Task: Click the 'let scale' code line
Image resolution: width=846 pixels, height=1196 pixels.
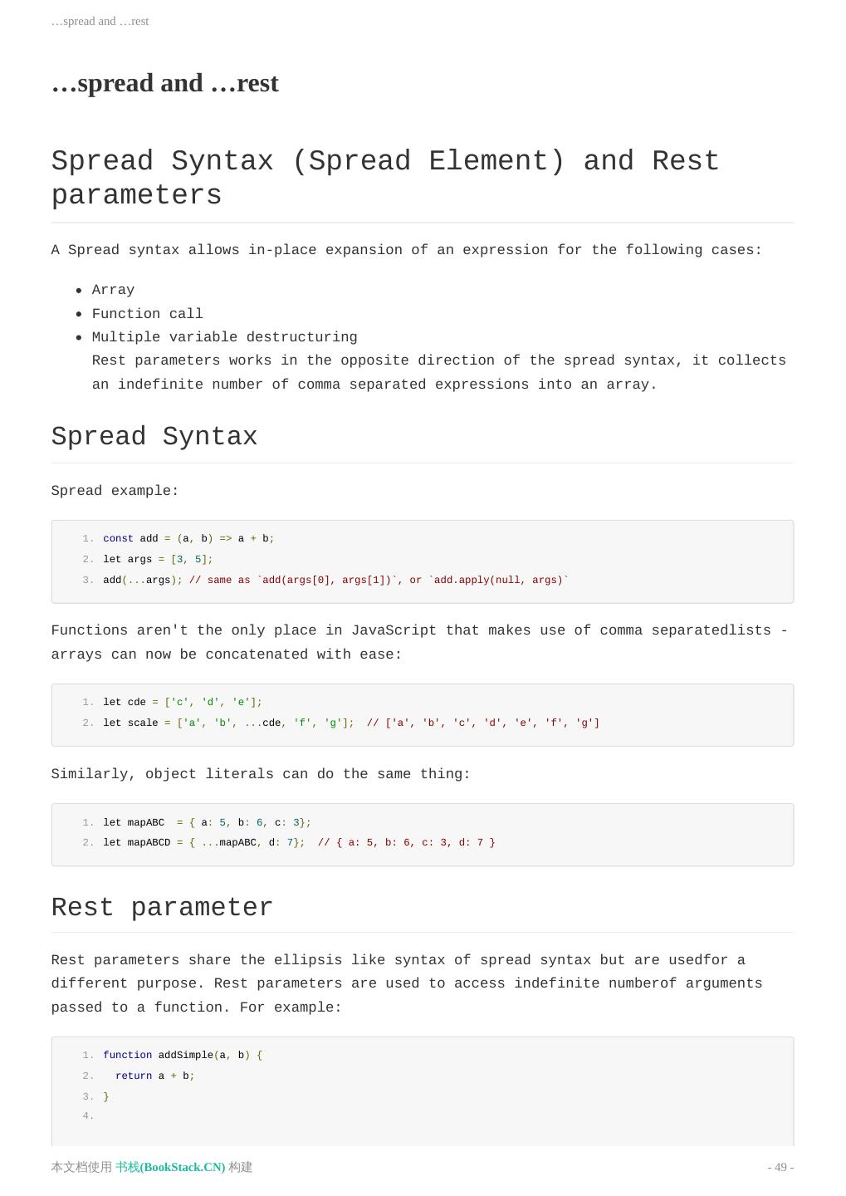Action: (x=350, y=723)
